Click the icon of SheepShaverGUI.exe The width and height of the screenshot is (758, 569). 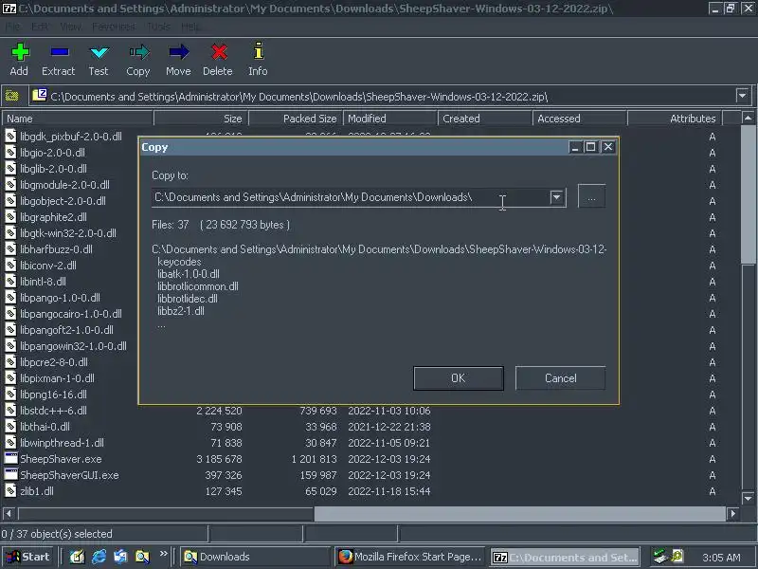pyautogui.click(x=10, y=474)
